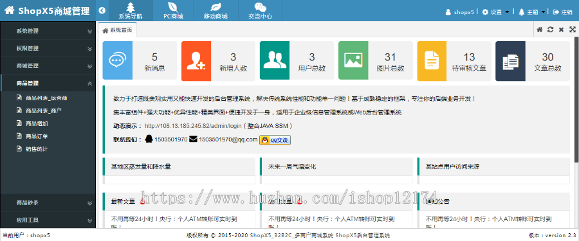
Task: Click the 某站点用户访问来源 panel header
Action: [493, 167]
